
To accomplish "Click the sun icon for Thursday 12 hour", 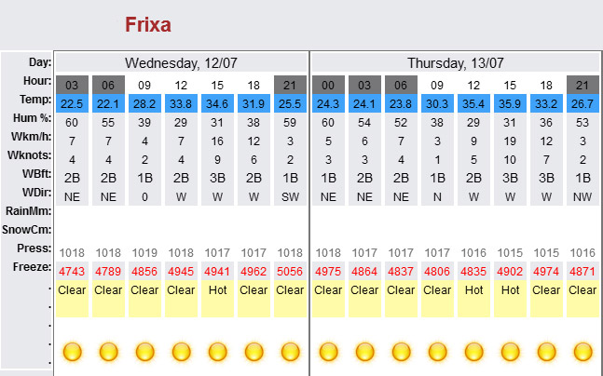I will coord(473,352).
